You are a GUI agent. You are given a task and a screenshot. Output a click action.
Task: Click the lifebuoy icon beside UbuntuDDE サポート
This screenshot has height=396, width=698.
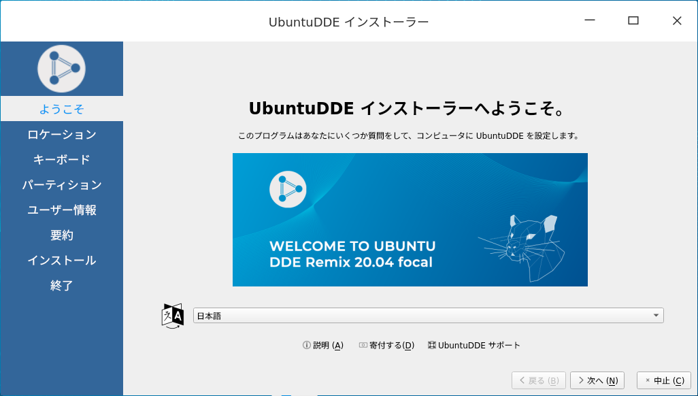pos(432,345)
